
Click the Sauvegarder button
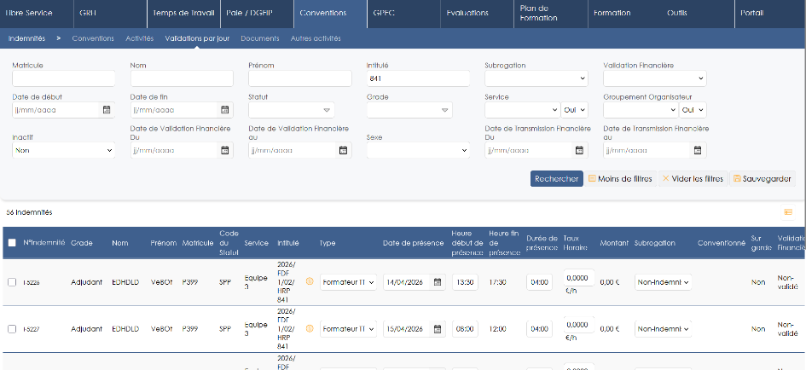763,179
